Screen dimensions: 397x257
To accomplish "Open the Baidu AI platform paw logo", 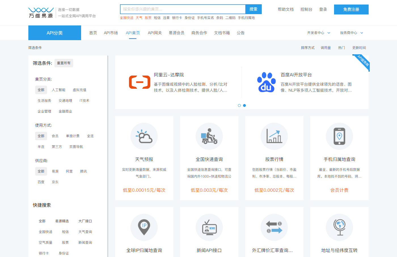I will point(266,82).
